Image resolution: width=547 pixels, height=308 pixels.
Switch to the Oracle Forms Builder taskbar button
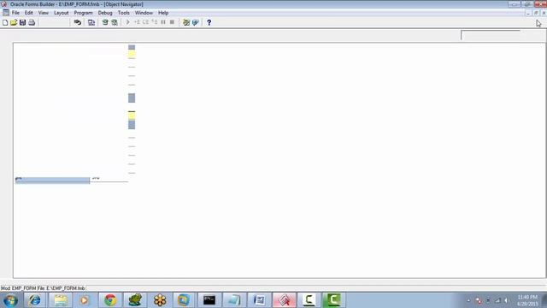pos(285,300)
